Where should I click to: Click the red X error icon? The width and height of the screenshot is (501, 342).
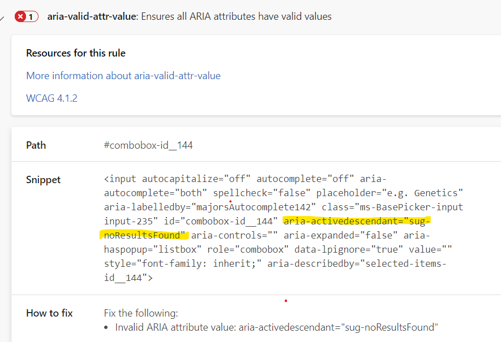point(20,16)
